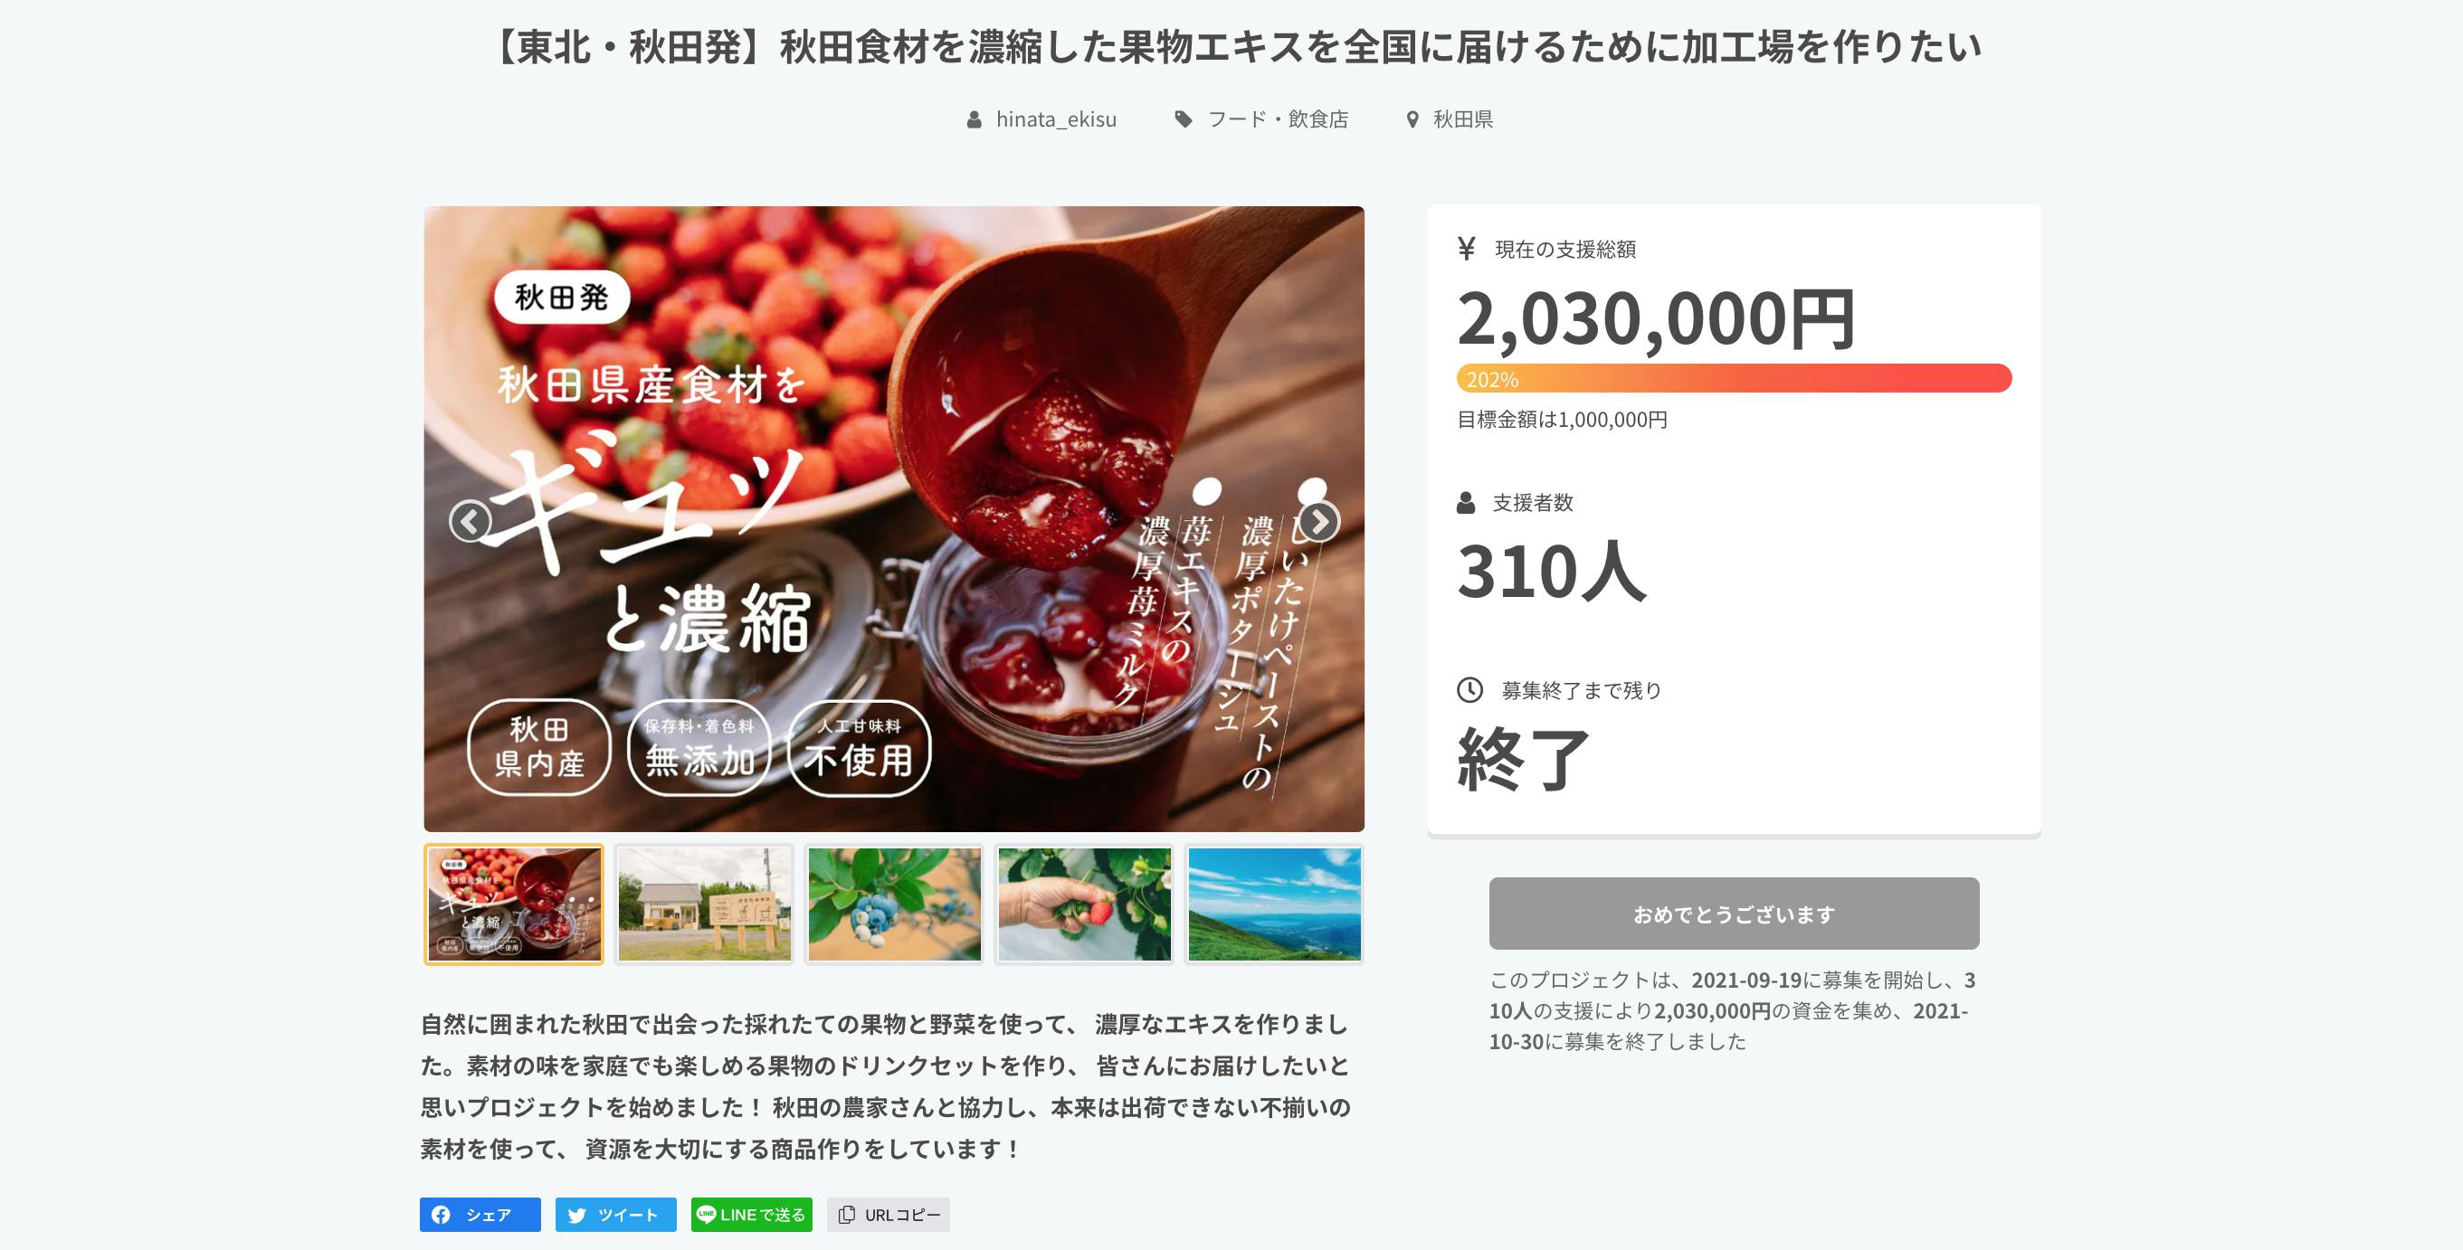Click the tag icon beside フード・飲食店

click(1184, 119)
